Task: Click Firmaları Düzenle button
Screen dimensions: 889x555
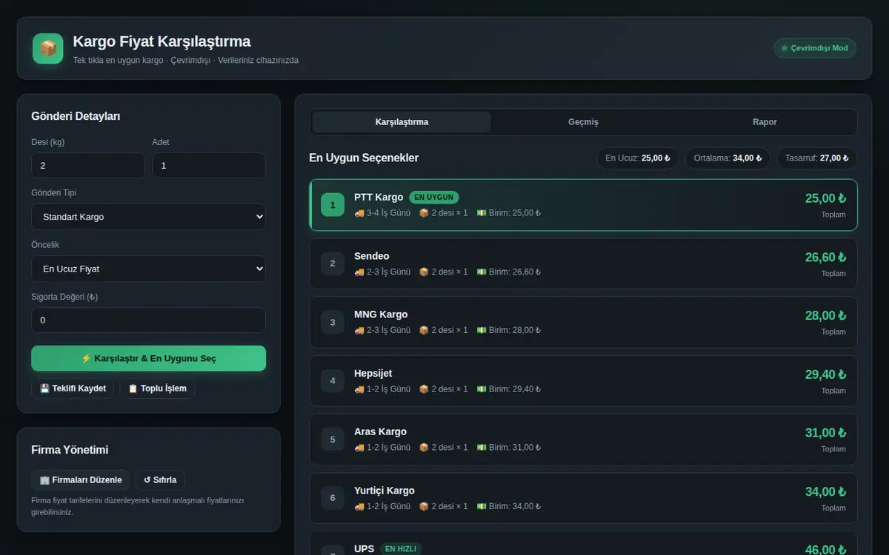Action: [x=81, y=480]
